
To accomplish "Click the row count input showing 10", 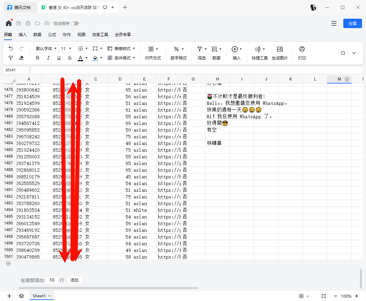I will [52, 280].
